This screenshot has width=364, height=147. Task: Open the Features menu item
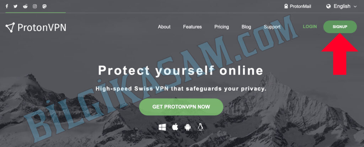click(x=192, y=27)
